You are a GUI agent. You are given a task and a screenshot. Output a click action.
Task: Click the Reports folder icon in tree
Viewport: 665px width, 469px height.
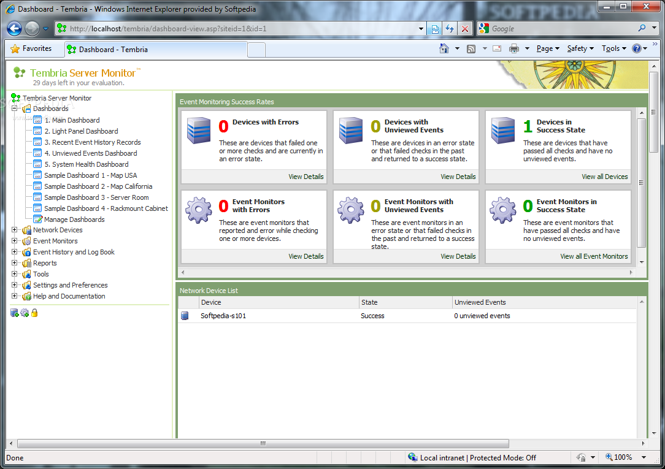[x=26, y=263]
